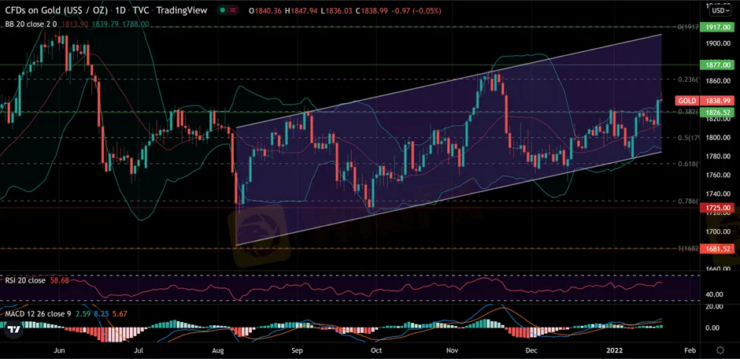This screenshot has height=359, width=740.
Task: Change the 1D interval in chart legend
Action: click(x=120, y=10)
